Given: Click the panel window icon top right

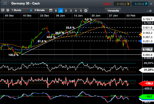Looking at the screenshot, I should [x=150, y=11].
